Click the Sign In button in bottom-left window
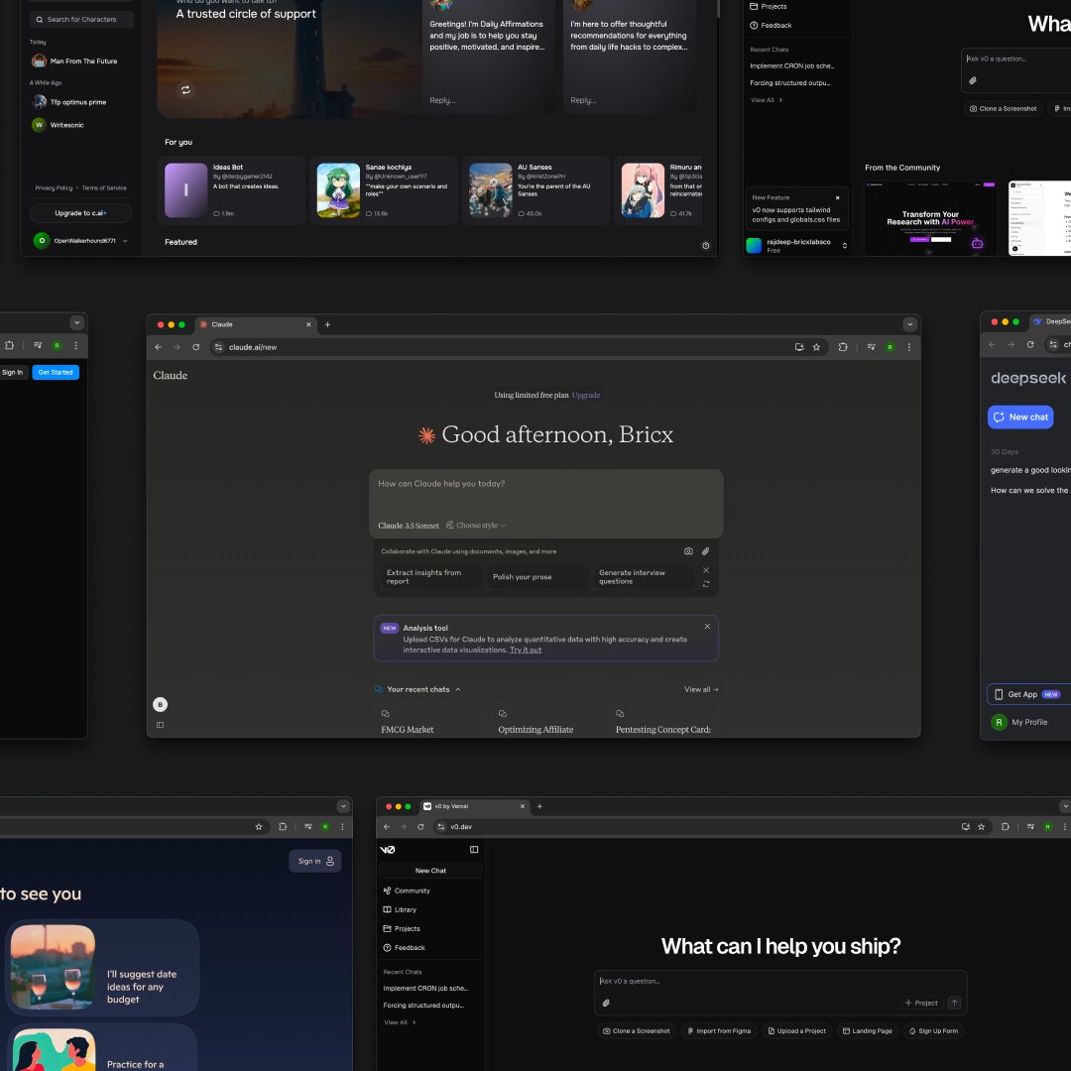 point(315,861)
